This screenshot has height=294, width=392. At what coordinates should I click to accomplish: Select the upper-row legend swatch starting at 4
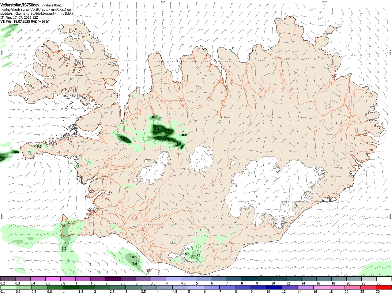click(x=173, y=279)
